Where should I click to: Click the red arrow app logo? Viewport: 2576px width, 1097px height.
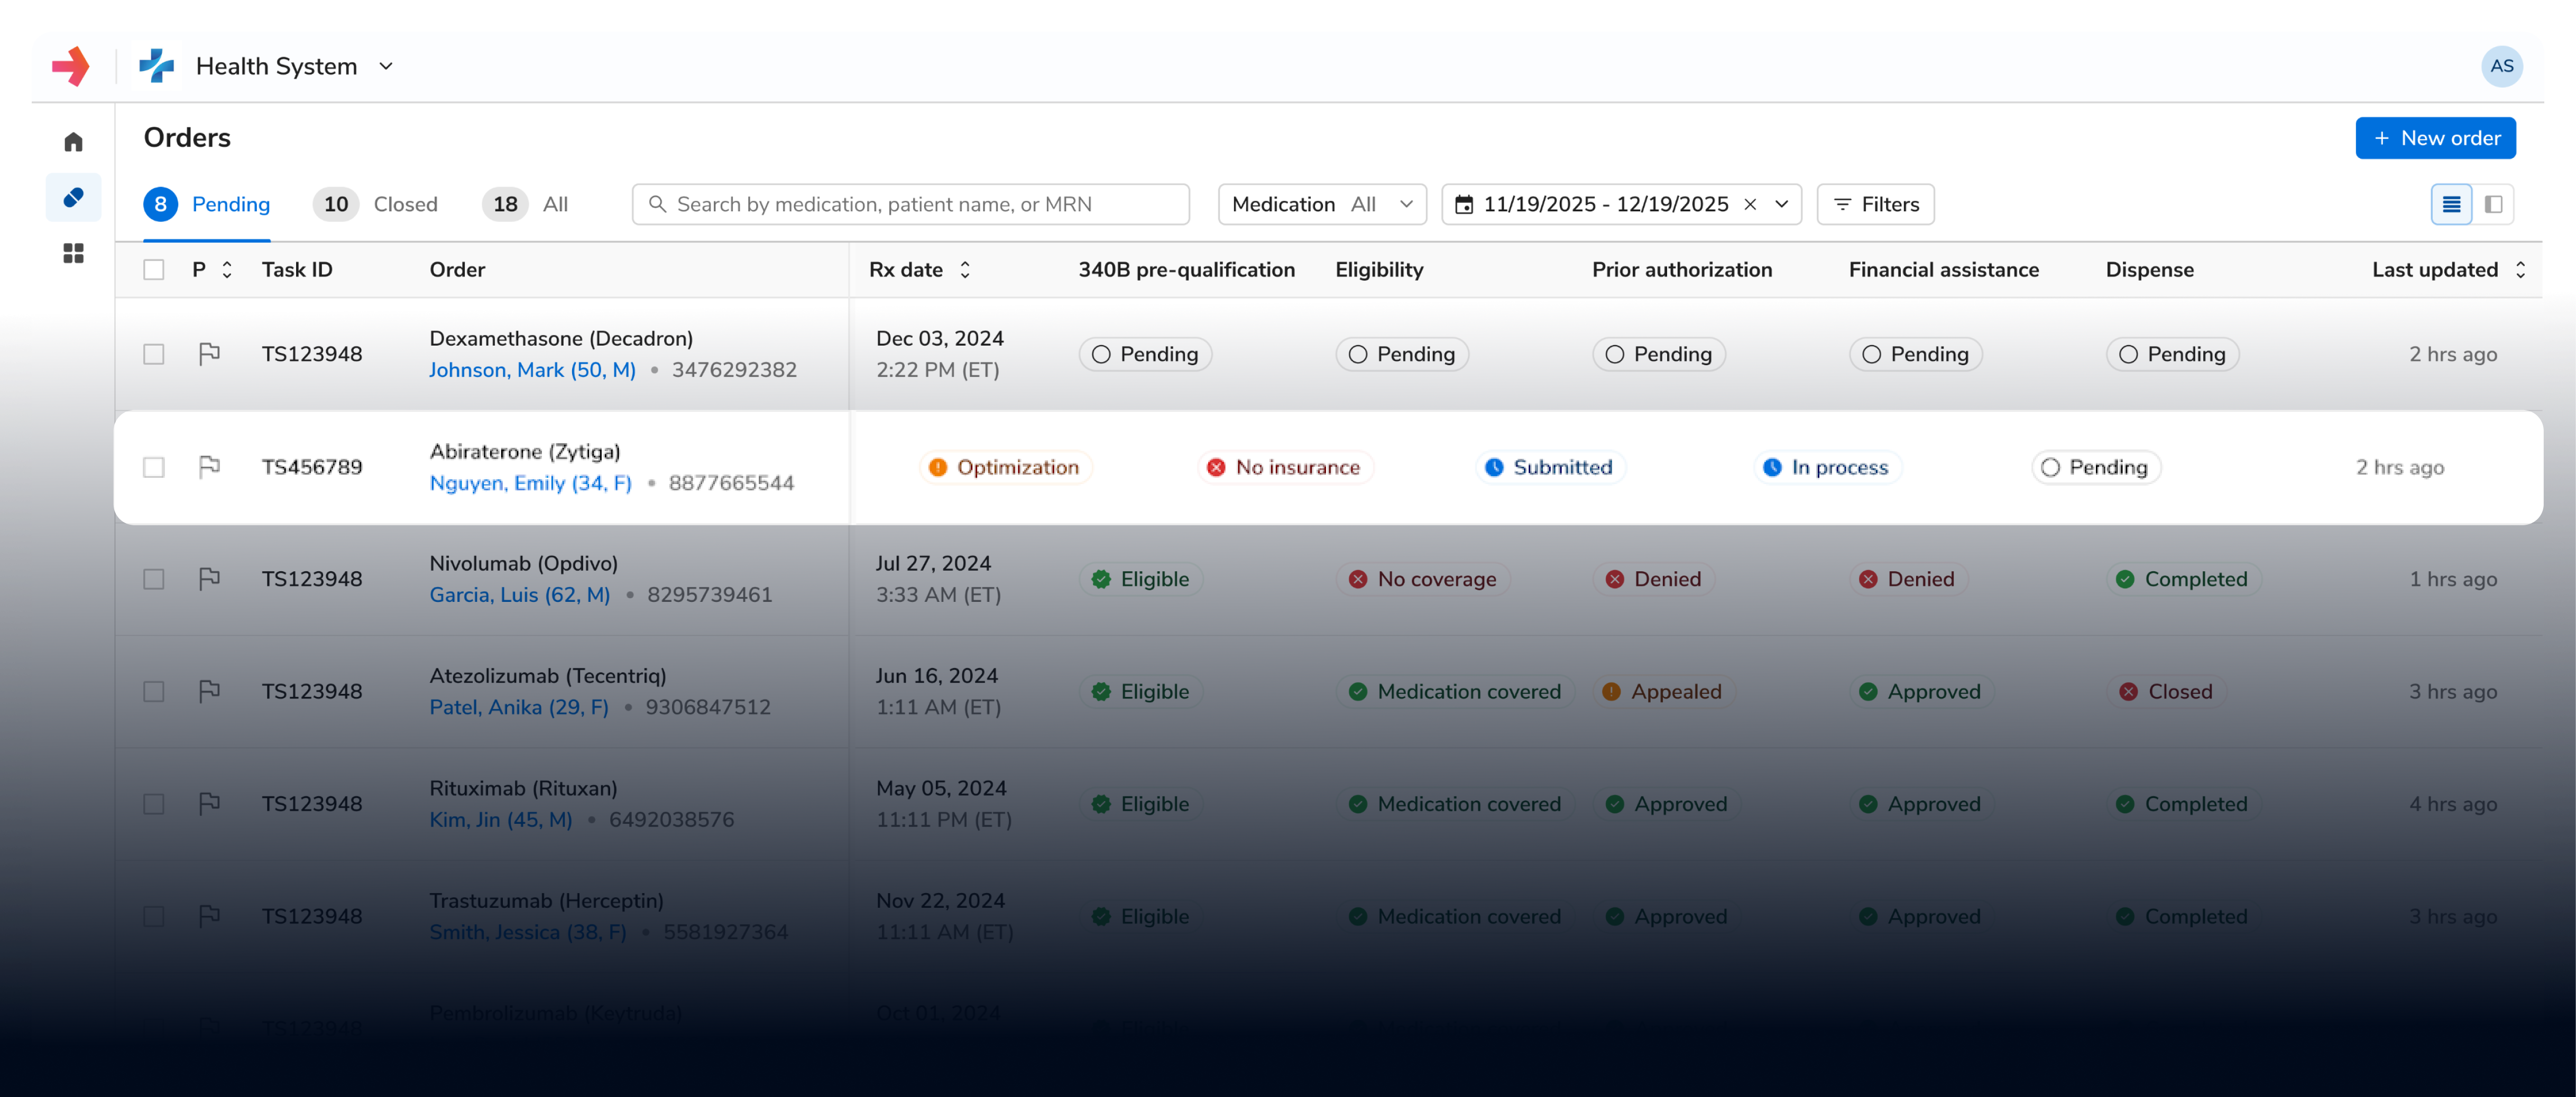(70, 66)
